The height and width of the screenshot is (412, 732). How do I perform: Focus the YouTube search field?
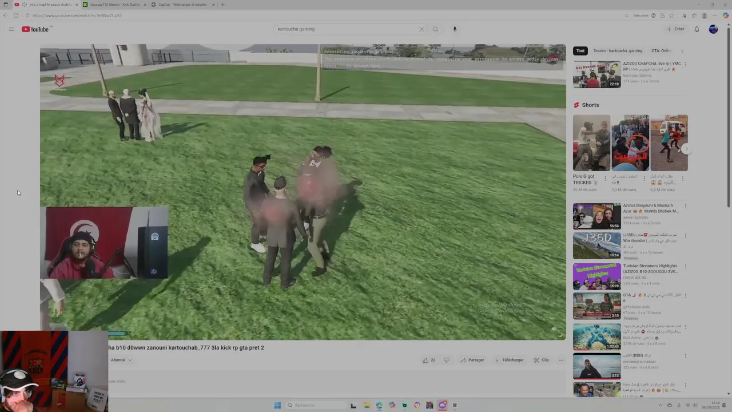346,29
